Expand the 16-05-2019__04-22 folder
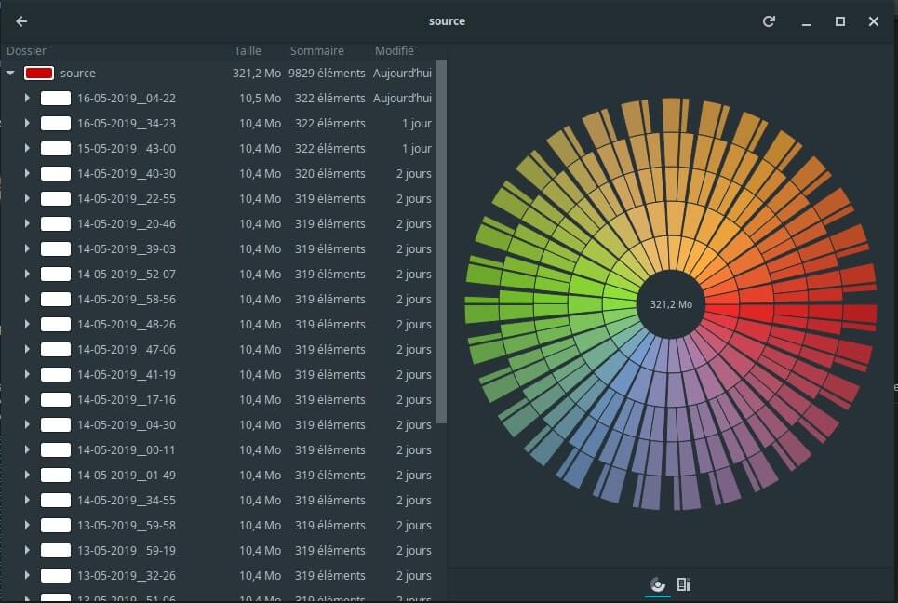The width and height of the screenshot is (898, 603). (x=27, y=98)
